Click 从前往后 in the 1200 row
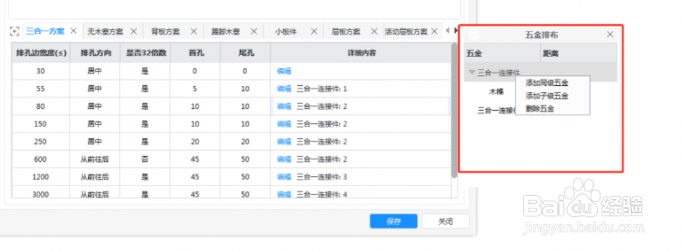 click(95, 177)
